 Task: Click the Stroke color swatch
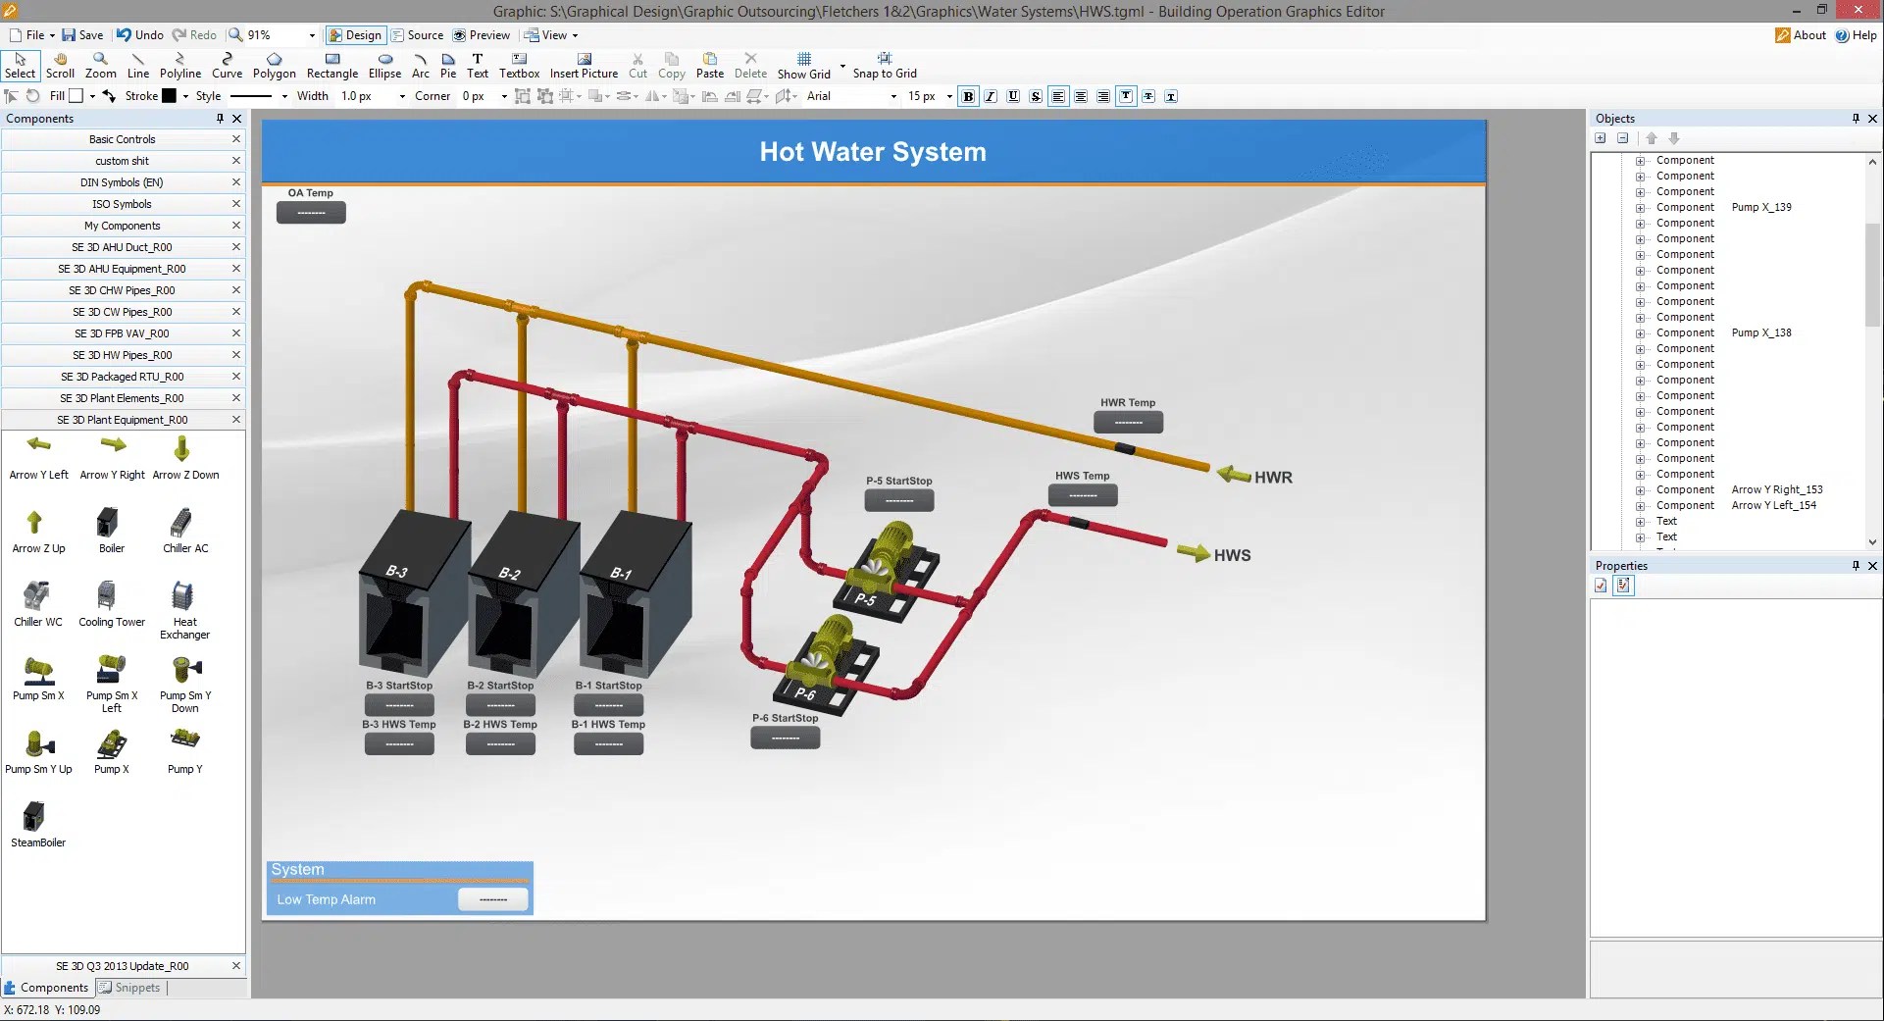(169, 96)
